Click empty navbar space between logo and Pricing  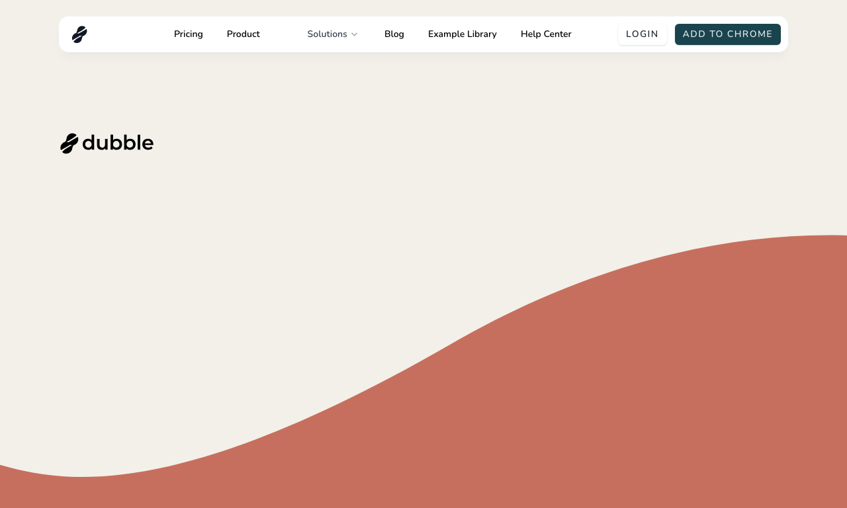click(x=131, y=34)
